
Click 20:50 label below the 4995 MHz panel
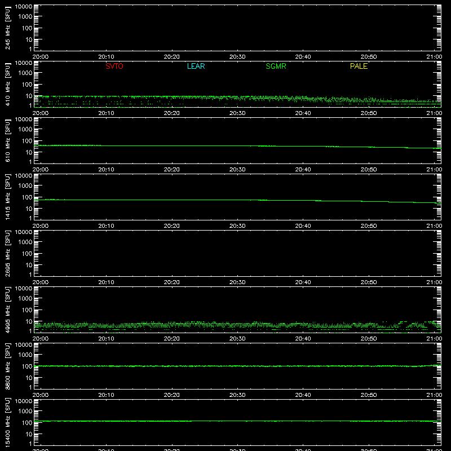point(369,339)
